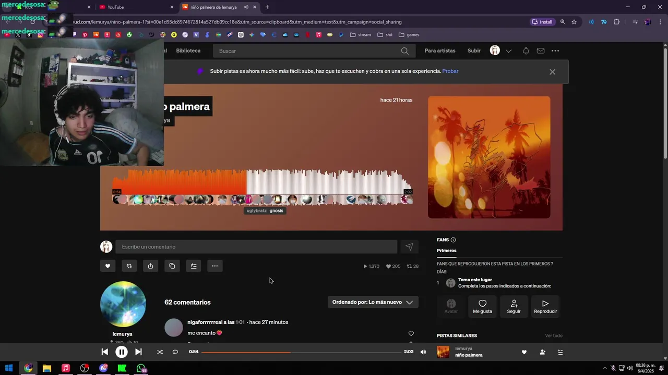Open the play queue list icon
668x375 pixels.
tap(560, 352)
